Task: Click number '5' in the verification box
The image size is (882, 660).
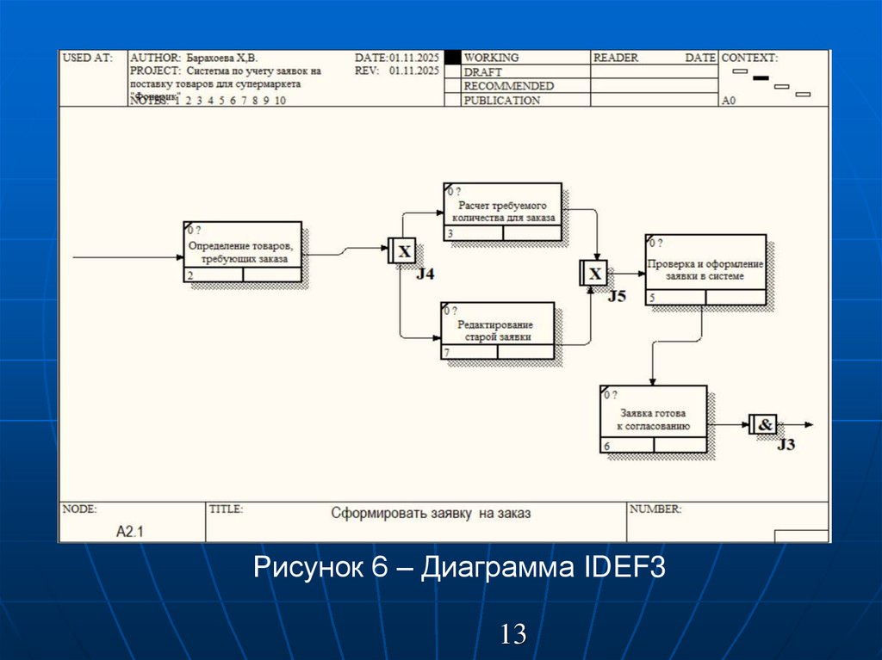Action: (652, 298)
